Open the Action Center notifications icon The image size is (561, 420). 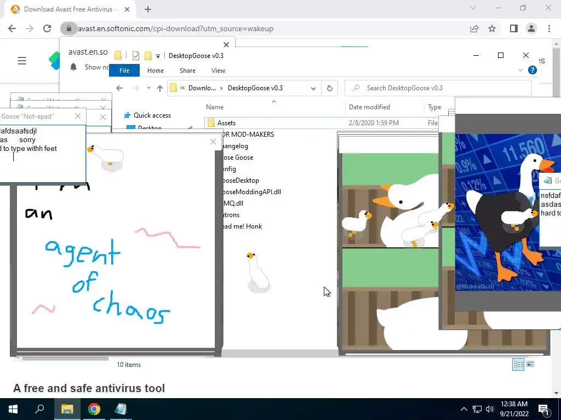(x=543, y=409)
